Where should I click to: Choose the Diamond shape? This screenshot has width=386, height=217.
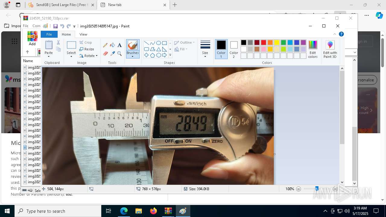click(x=146, y=55)
